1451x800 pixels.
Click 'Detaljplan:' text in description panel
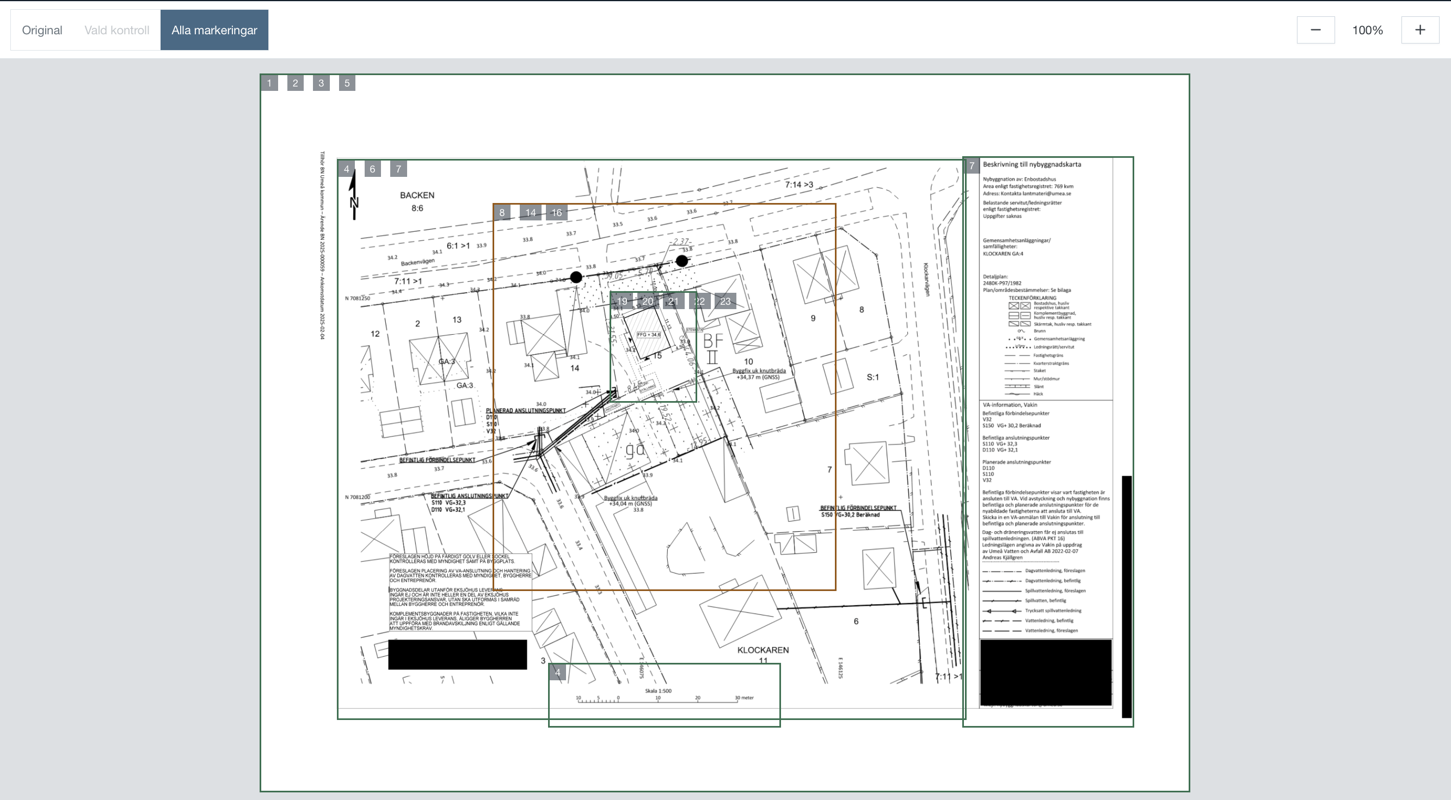point(995,276)
